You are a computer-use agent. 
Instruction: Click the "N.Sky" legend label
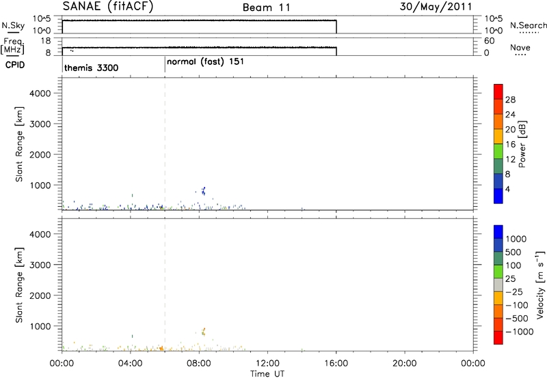click(x=13, y=25)
